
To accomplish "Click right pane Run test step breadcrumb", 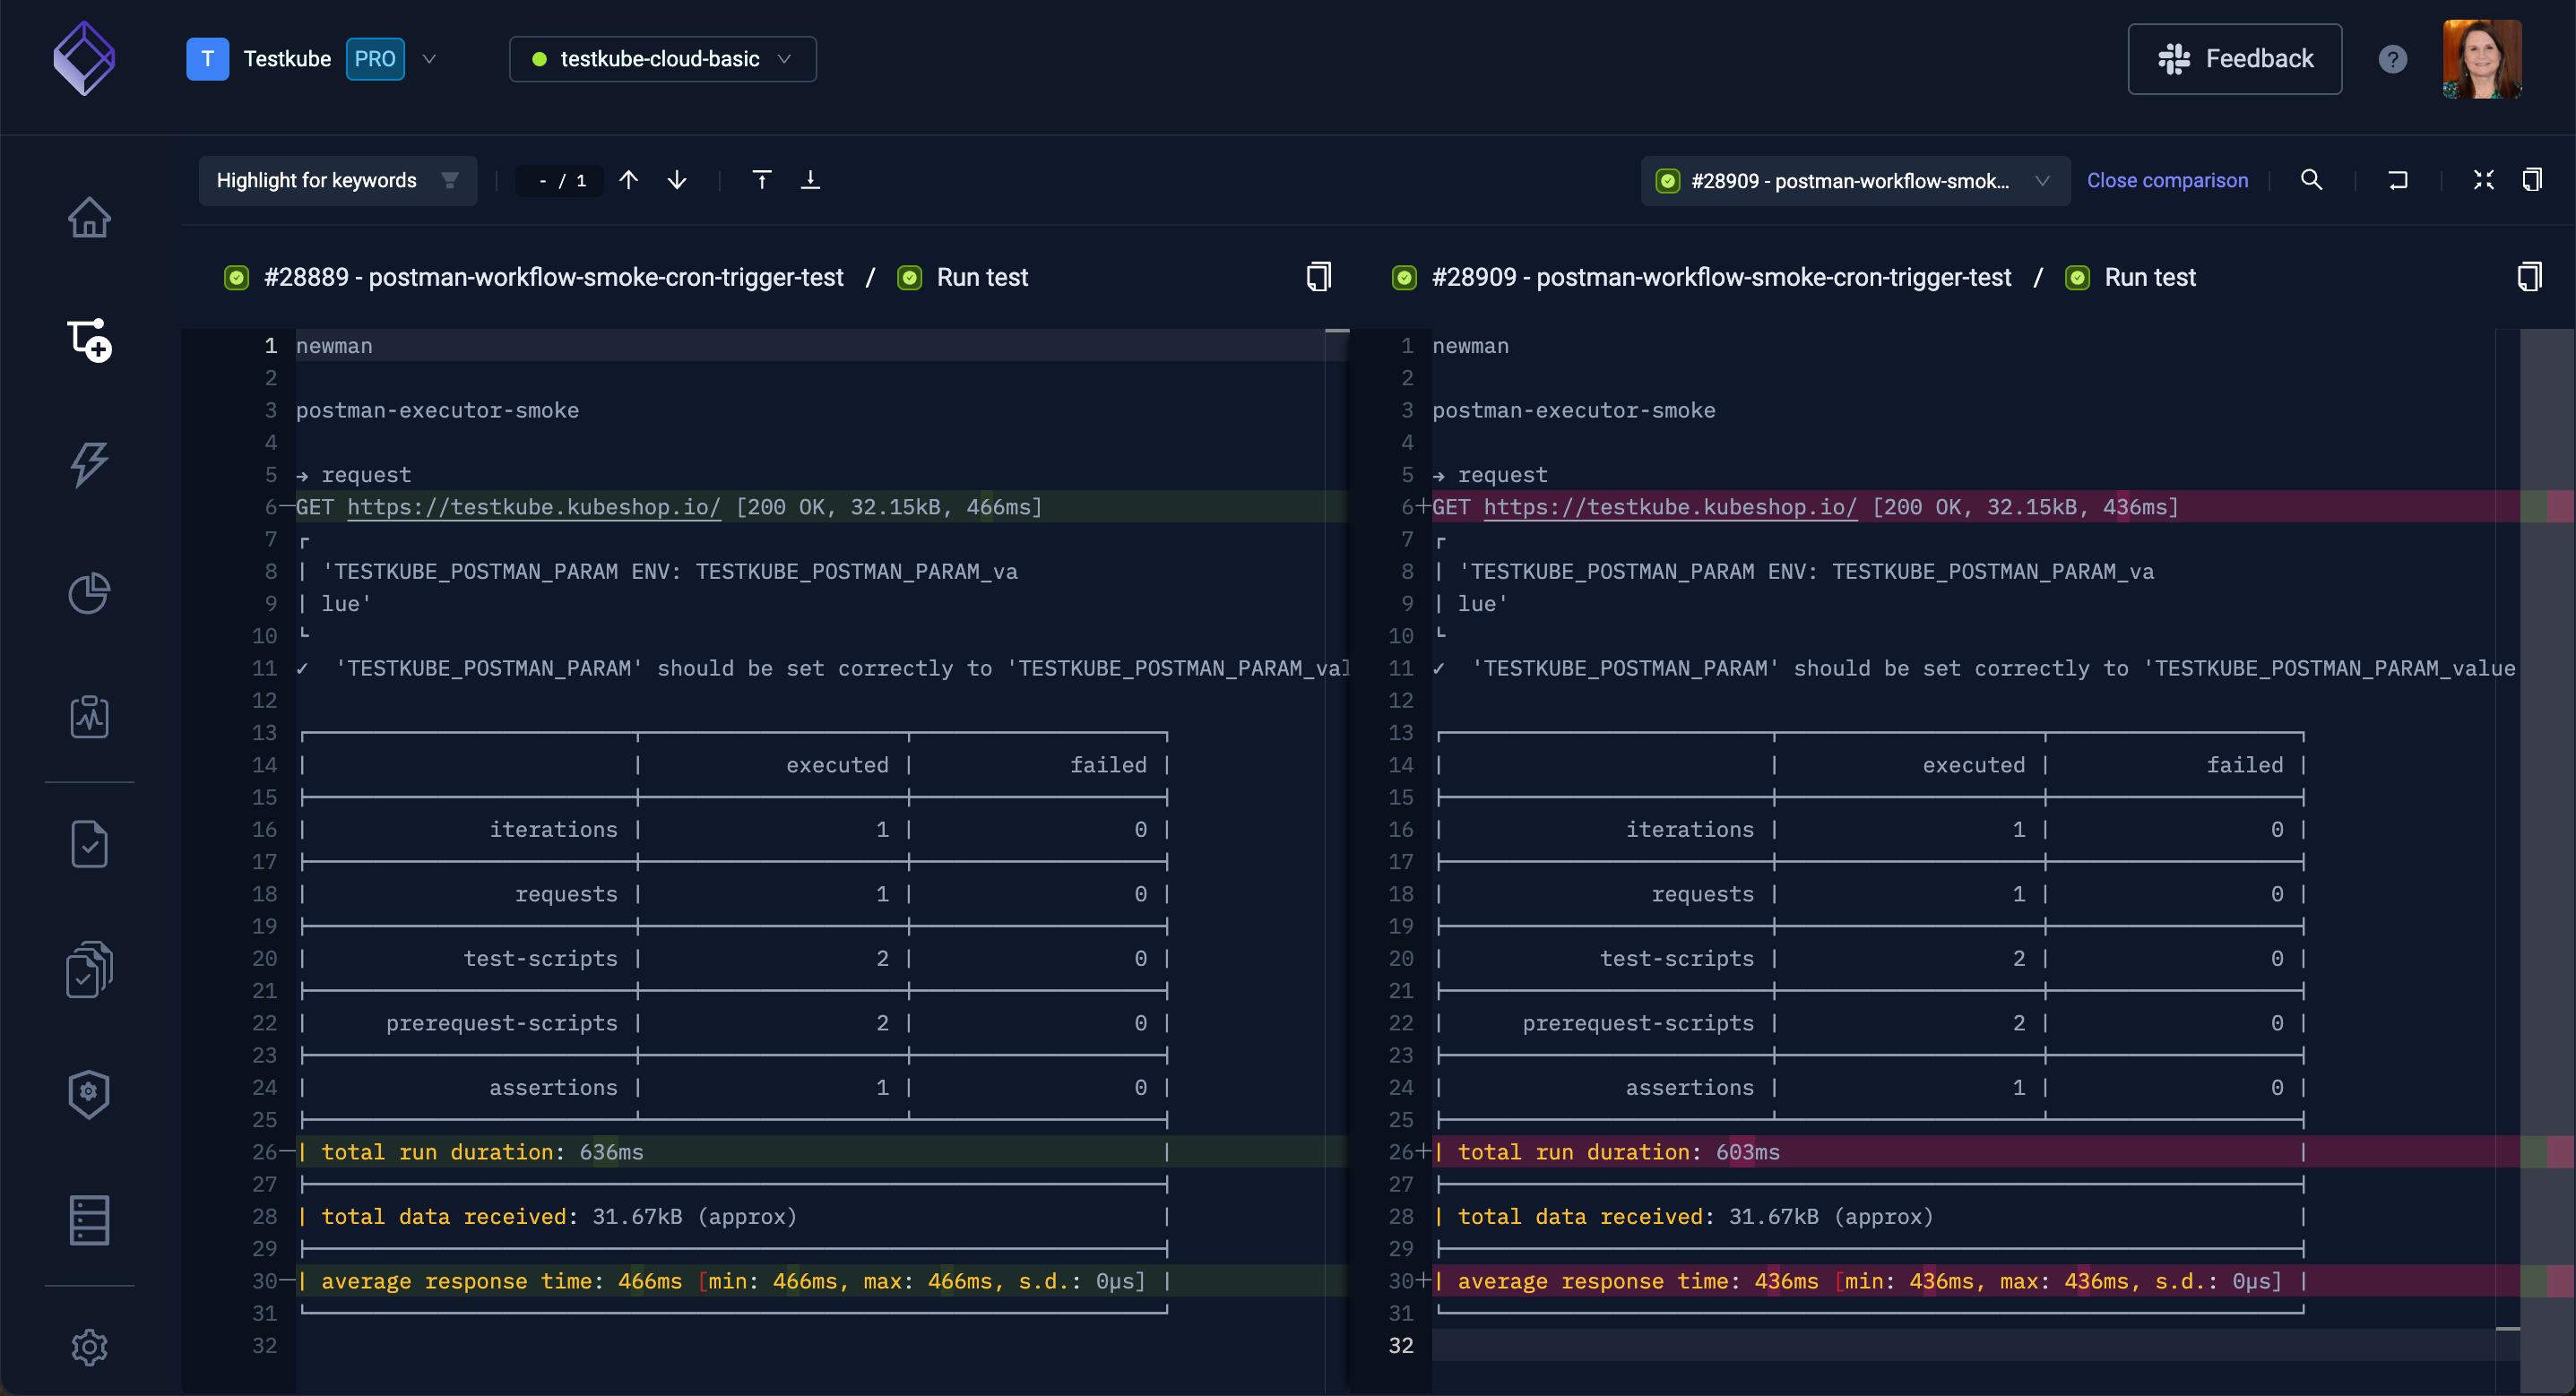I will (2149, 277).
